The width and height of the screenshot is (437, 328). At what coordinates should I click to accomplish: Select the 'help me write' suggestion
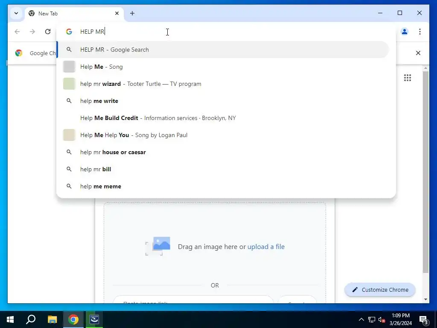pos(223,101)
